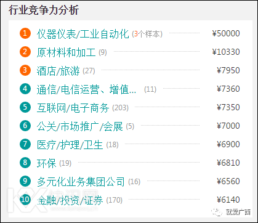Click the 环保 industry link
Viewport: 258px width, 223px height.
tap(46, 163)
